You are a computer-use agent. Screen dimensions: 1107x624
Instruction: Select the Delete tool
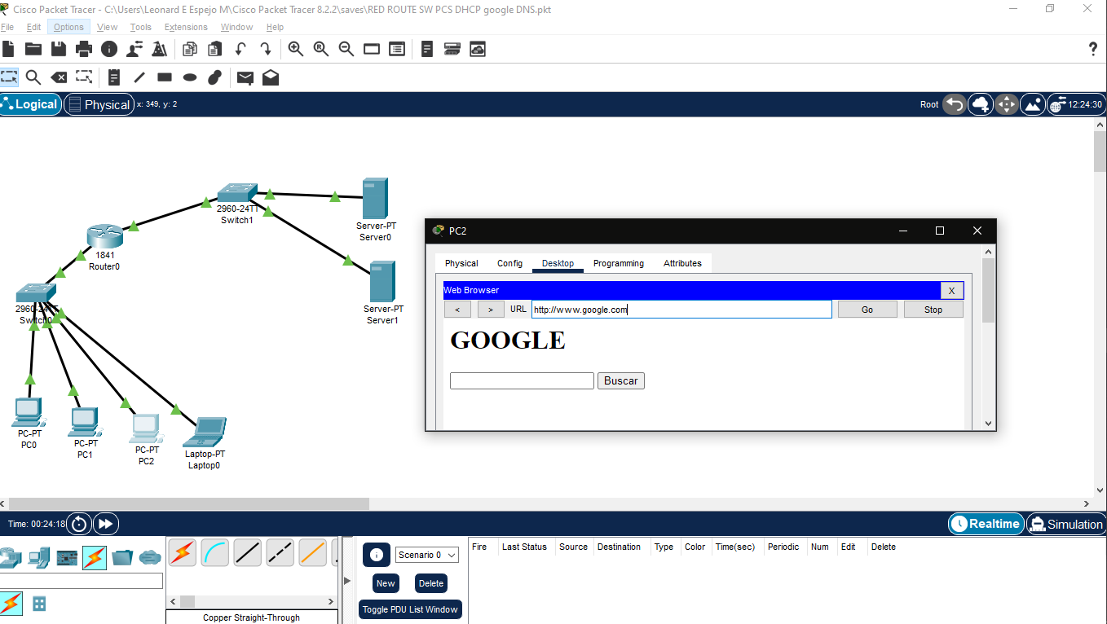59,77
